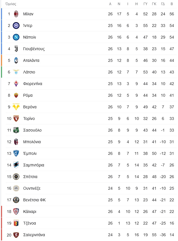This screenshot has height=241, width=178.
Task: Click the Lazio eagle emblem
Action: tap(16, 72)
